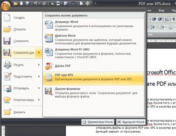Toggle the paragraph marks (¶) icon
Image resolution: width=176 pixels, height=136 pixels.
(173, 19)
